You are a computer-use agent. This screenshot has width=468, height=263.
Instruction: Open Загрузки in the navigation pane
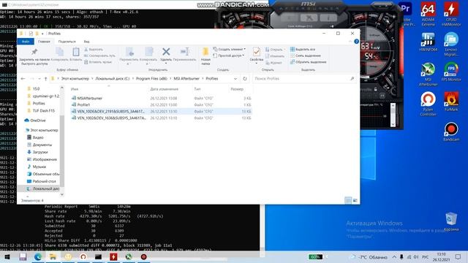pyautogui.click(x=40, y=152)
